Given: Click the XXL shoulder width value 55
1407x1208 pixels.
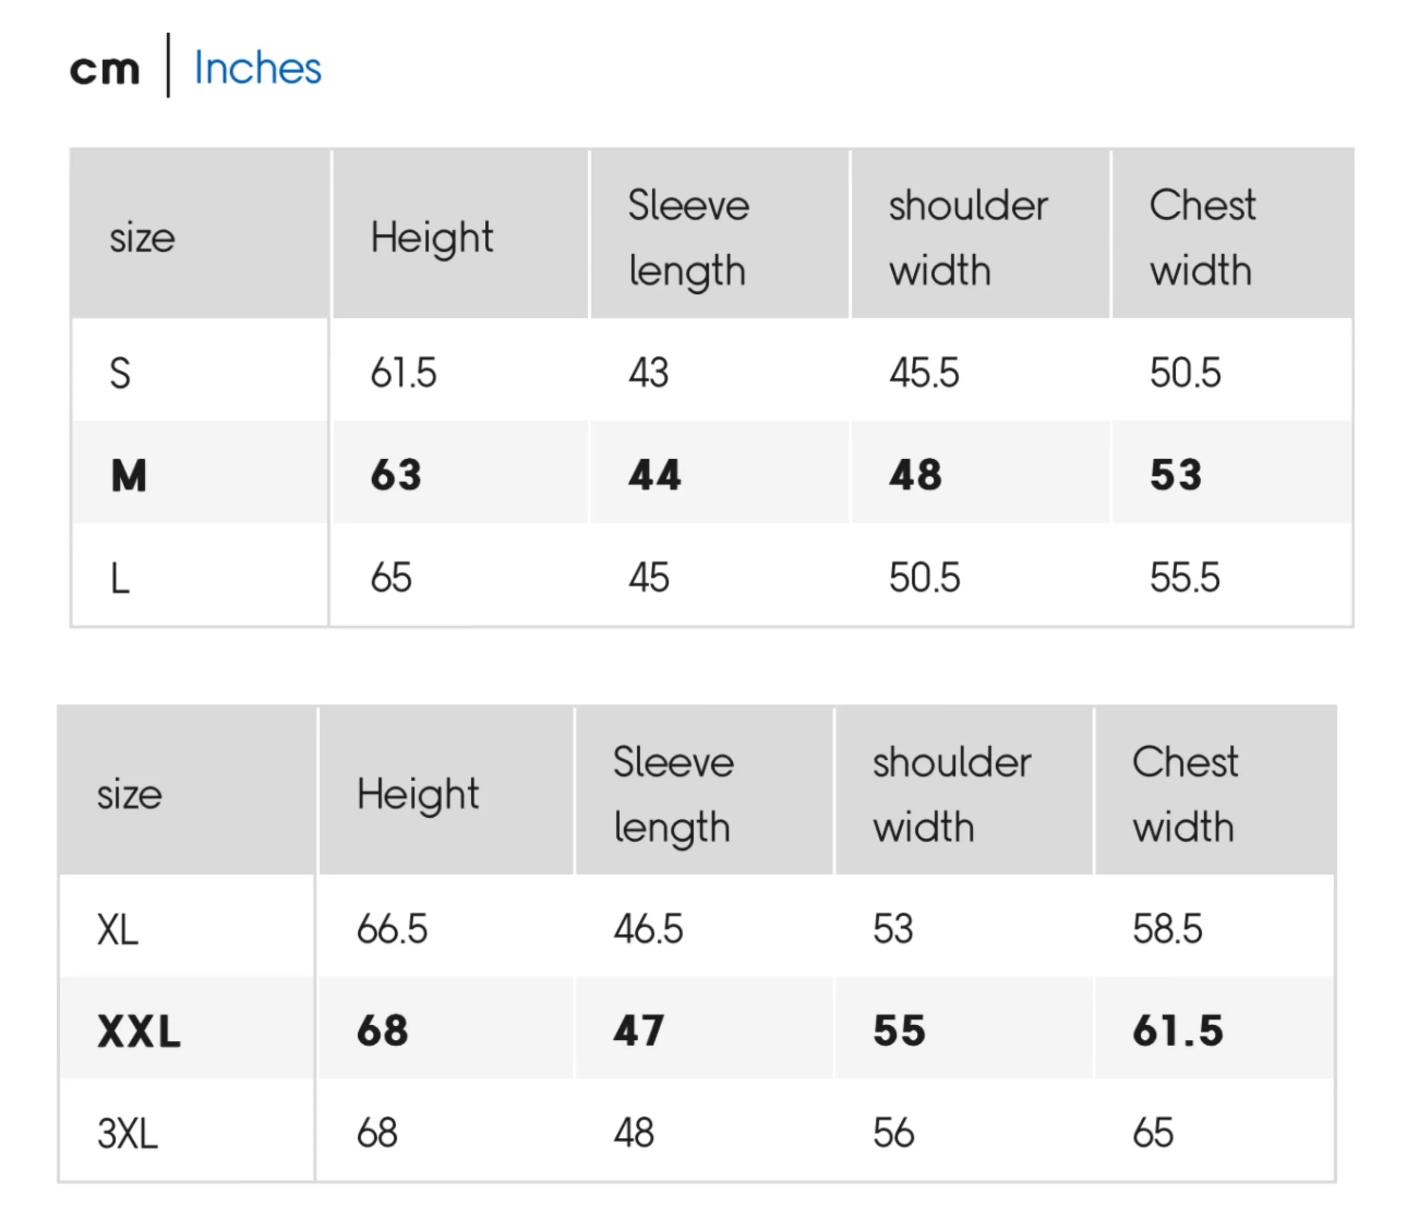Looking at the screenshot, I should tap(899, 1031).
